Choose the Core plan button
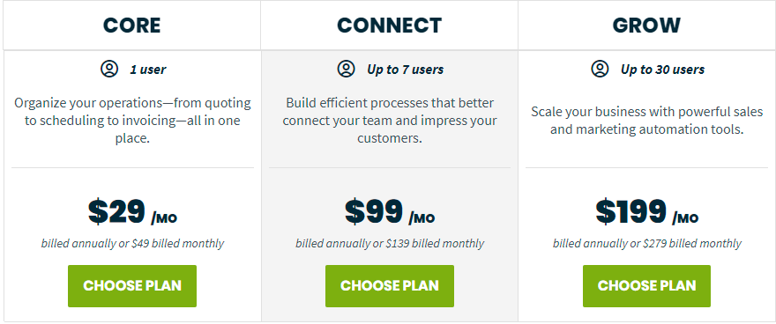The height and width of the screenshot is (324, 776). [x=132, y=286]
